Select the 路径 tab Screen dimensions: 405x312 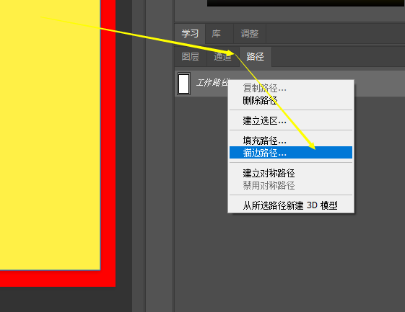click(255, 56)
